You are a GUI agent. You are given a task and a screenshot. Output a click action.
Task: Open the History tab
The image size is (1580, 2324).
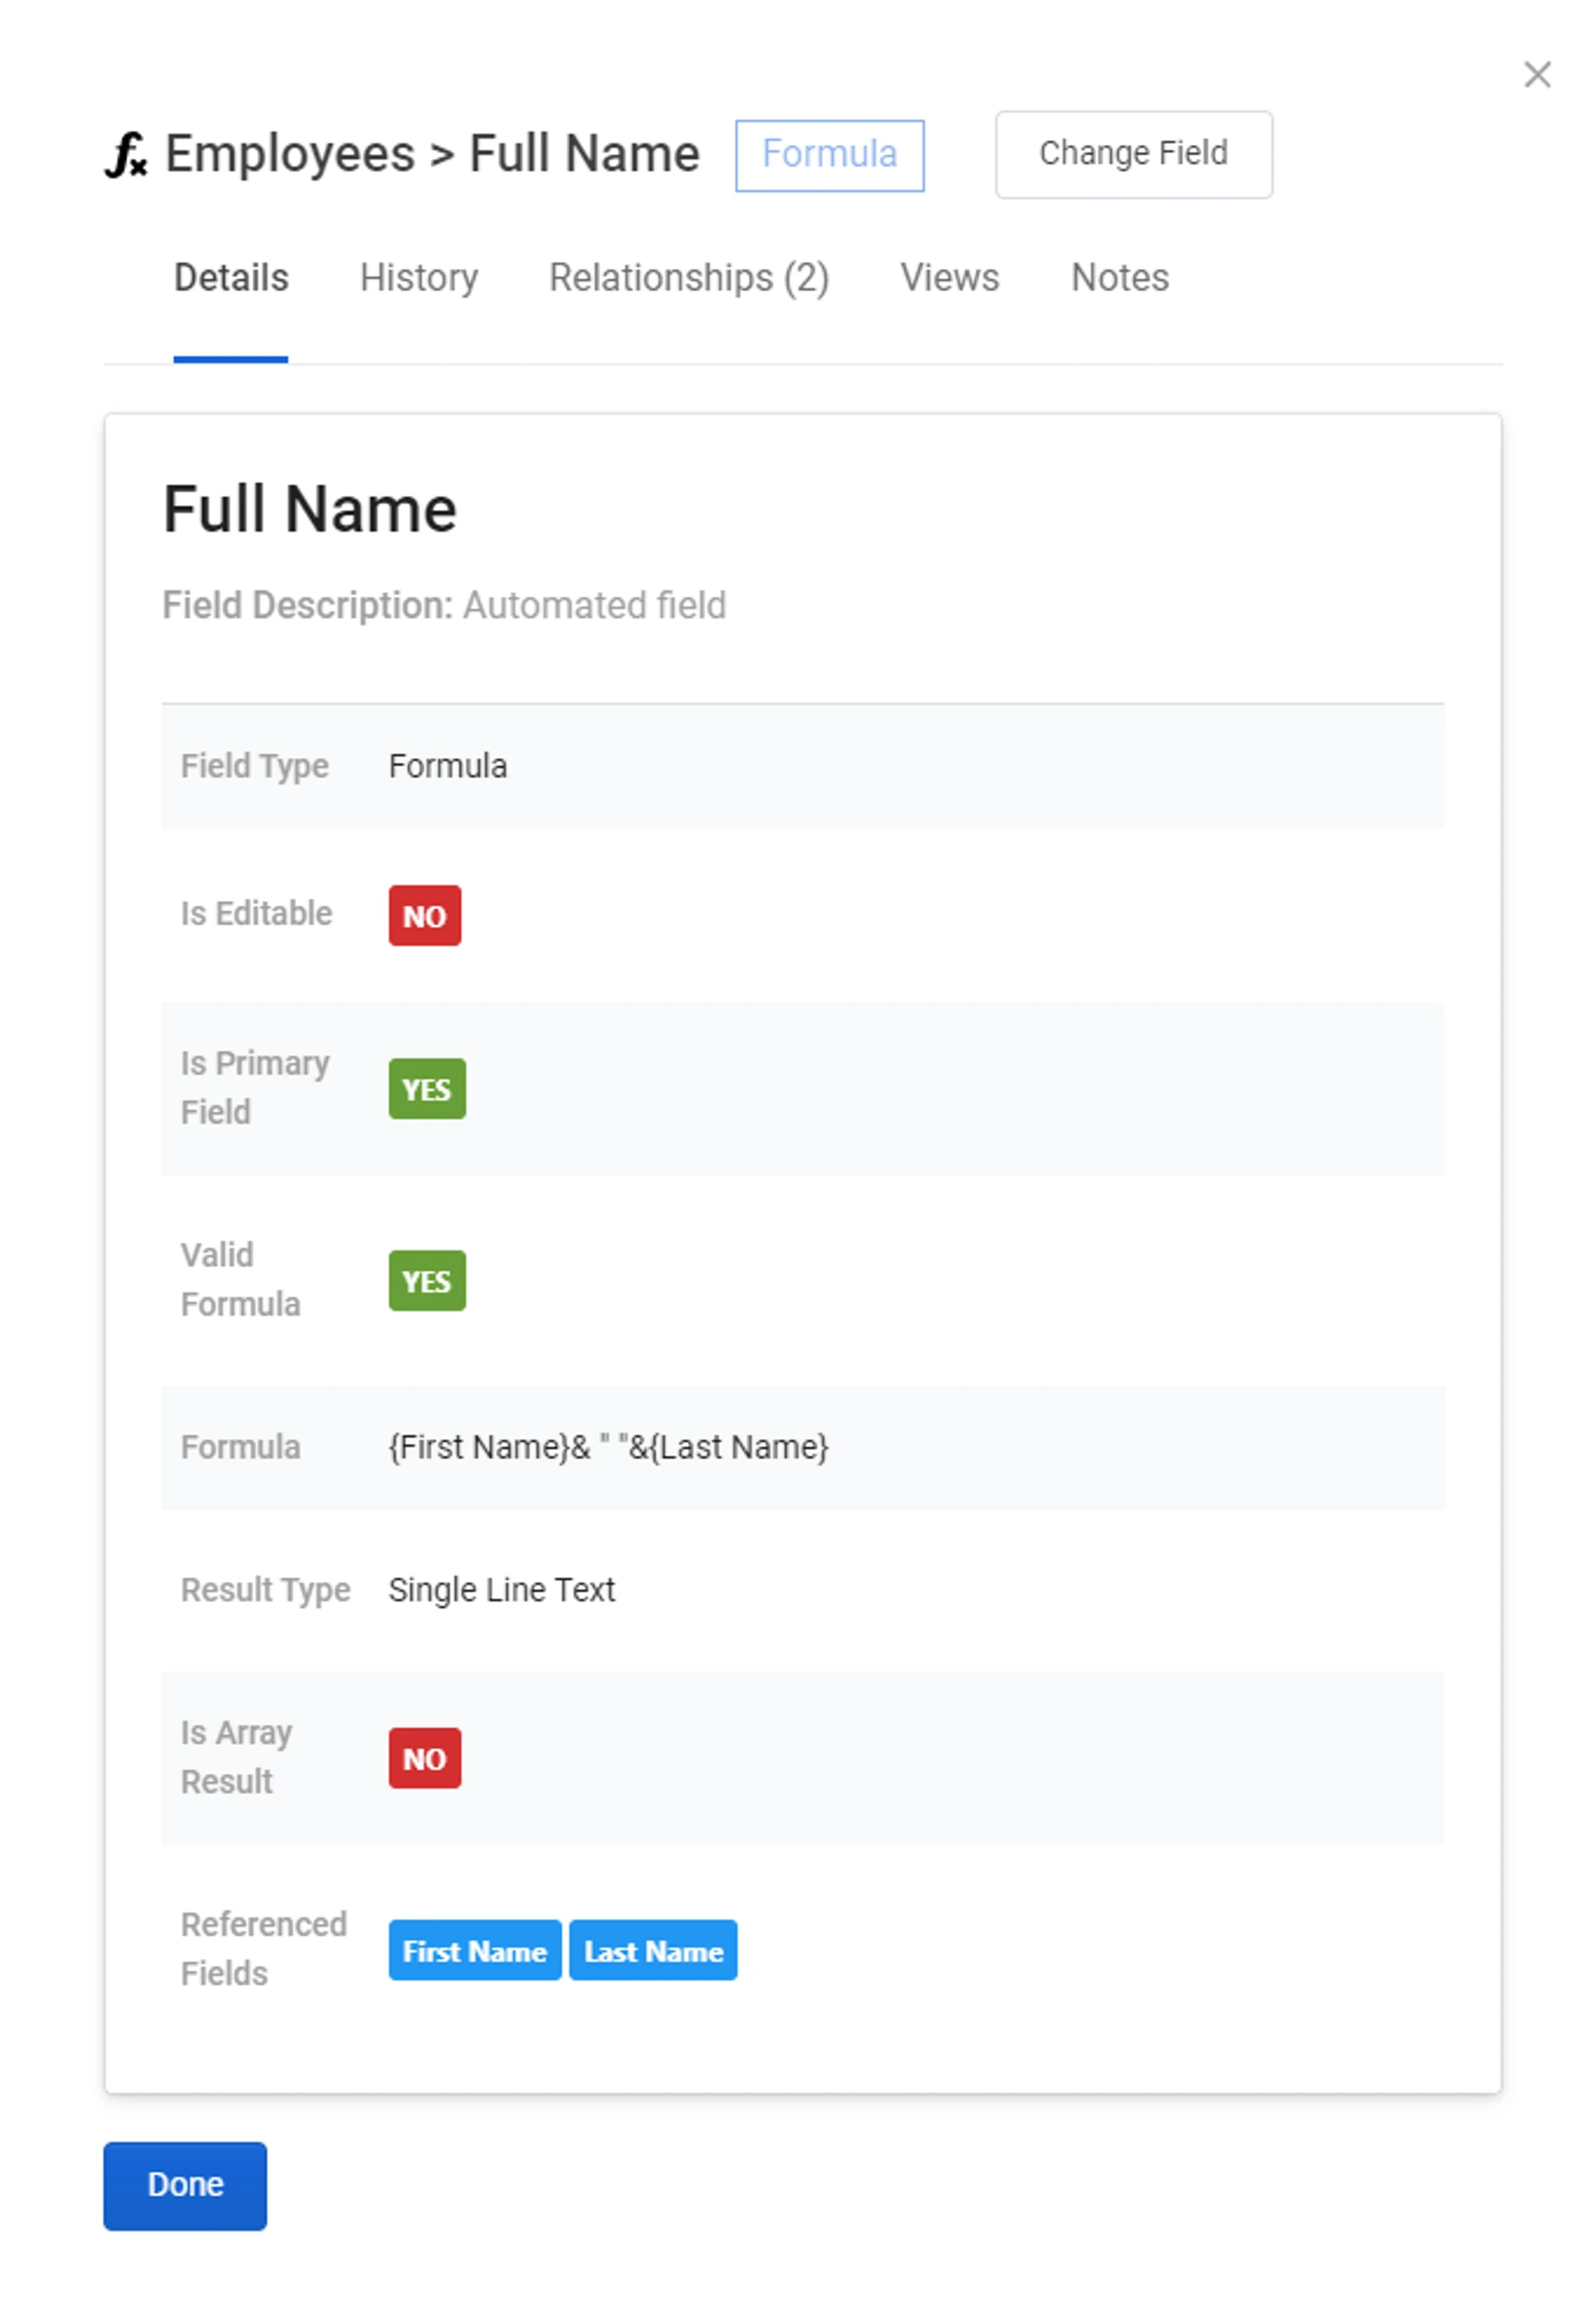coord(418,277)
